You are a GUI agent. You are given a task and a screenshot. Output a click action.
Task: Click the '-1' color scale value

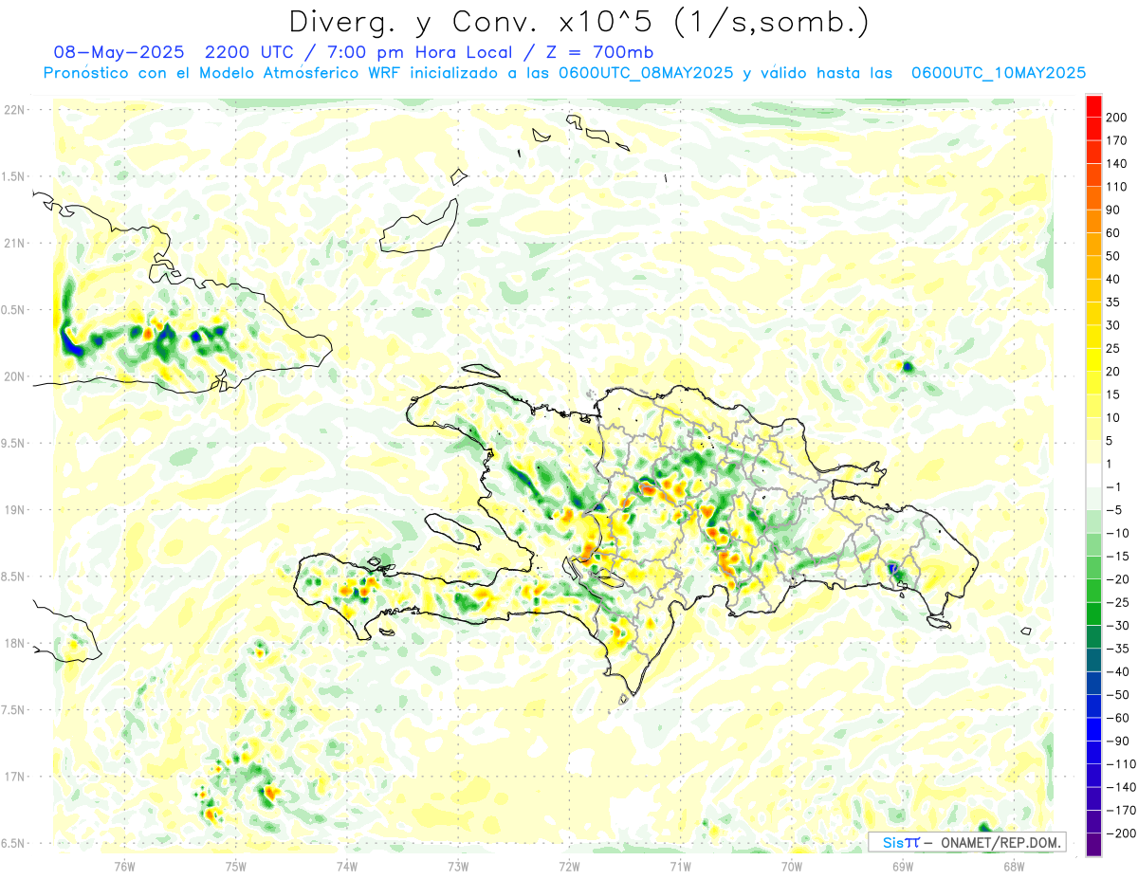(x=1113, y=486)
